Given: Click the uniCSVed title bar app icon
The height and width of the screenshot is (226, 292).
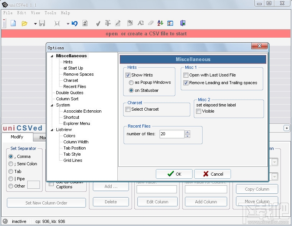Looking at the screenshot, I should [5, 5].
